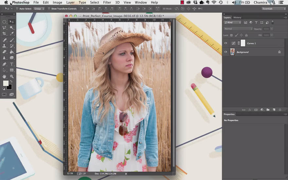Select the Crop tool
Image resolution: width=288 pixels, height=180 pixels.
4,34
